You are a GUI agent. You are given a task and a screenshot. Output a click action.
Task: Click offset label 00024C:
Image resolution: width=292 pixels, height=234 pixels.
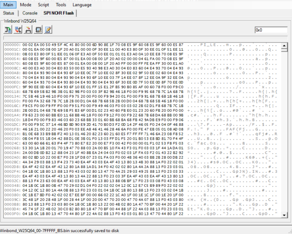[x=13, y=143]
